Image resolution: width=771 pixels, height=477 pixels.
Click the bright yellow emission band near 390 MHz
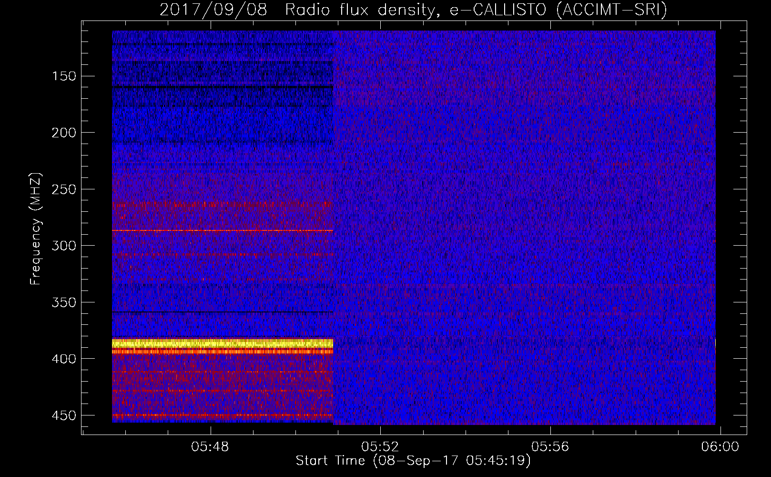(x=223, y=343)
